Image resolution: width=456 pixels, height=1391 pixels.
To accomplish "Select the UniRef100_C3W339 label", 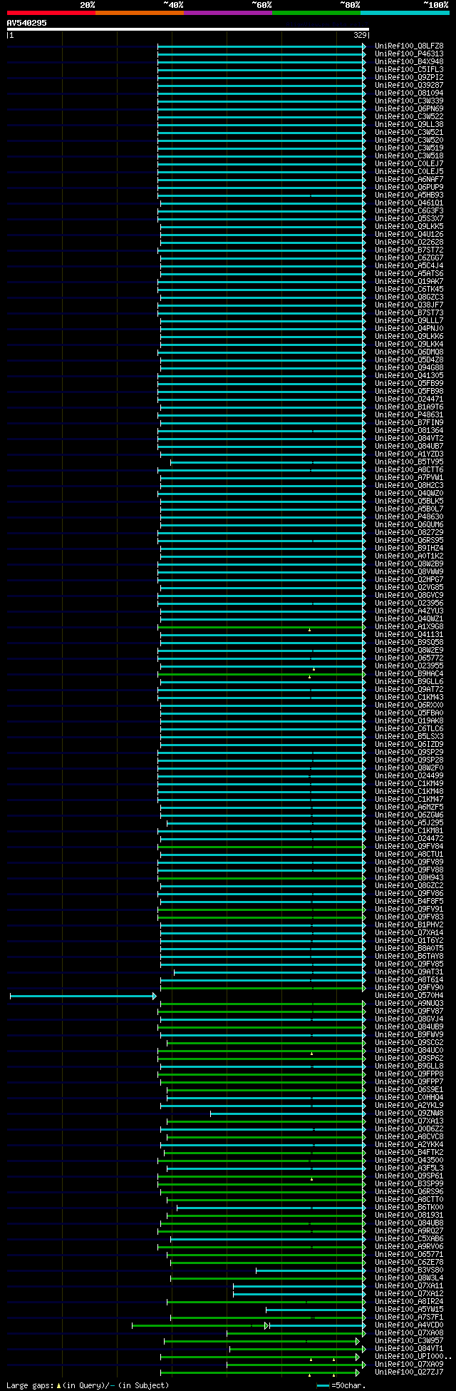I will (x=409, y=101).
